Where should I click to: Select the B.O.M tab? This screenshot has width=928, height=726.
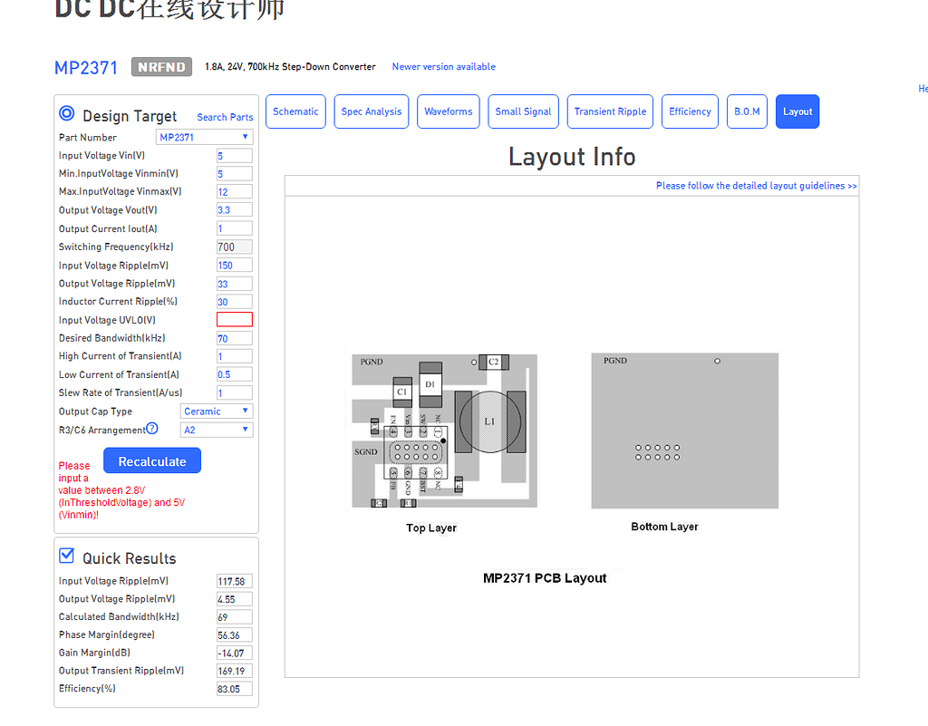tap(747, 111)
